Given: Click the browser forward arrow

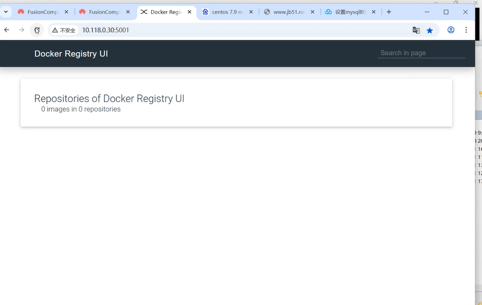Looking at the screenshot, I should [22, 30].
